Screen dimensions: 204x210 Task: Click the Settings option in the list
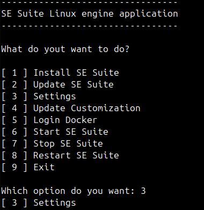[x=39, y=97]
